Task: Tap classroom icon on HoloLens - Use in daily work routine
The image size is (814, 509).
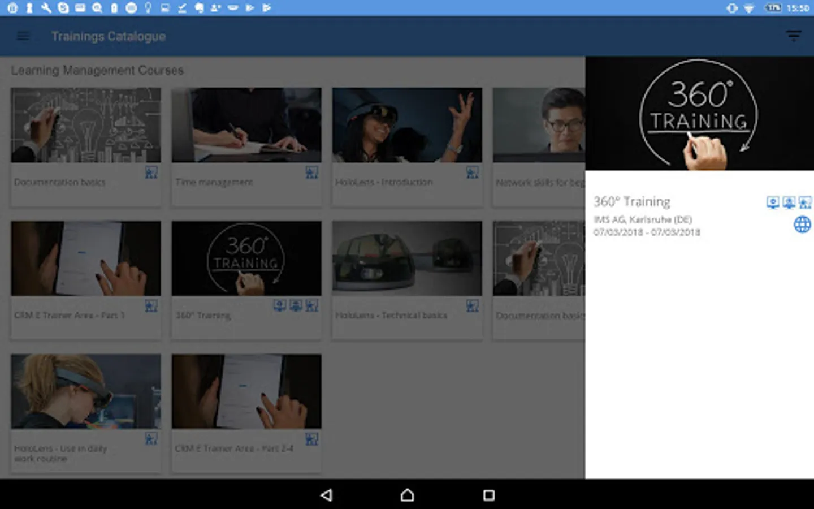Action: tap(151, 439)
